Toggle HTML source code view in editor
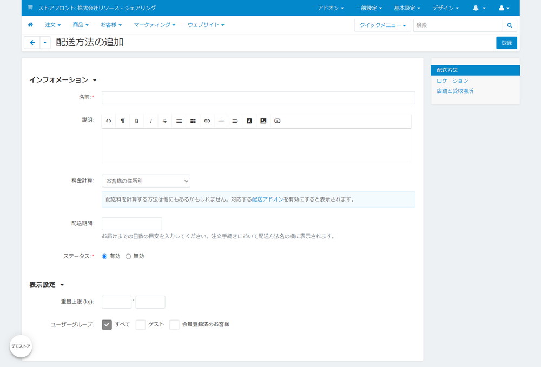 coord(109,121)
